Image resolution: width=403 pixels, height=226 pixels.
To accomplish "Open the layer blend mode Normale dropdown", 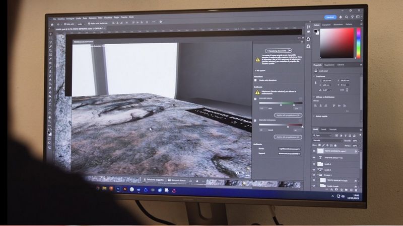I will [x=327, y=141].
